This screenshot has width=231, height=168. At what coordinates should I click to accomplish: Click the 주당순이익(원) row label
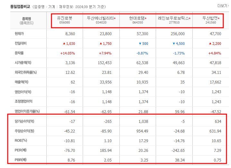(24, 131)
